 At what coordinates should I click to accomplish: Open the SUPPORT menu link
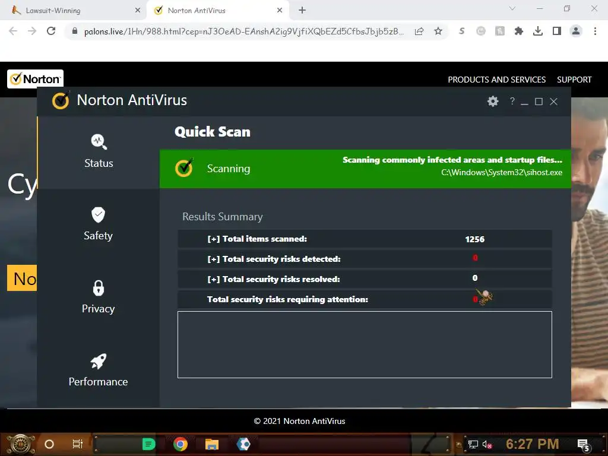pos(574,80)
